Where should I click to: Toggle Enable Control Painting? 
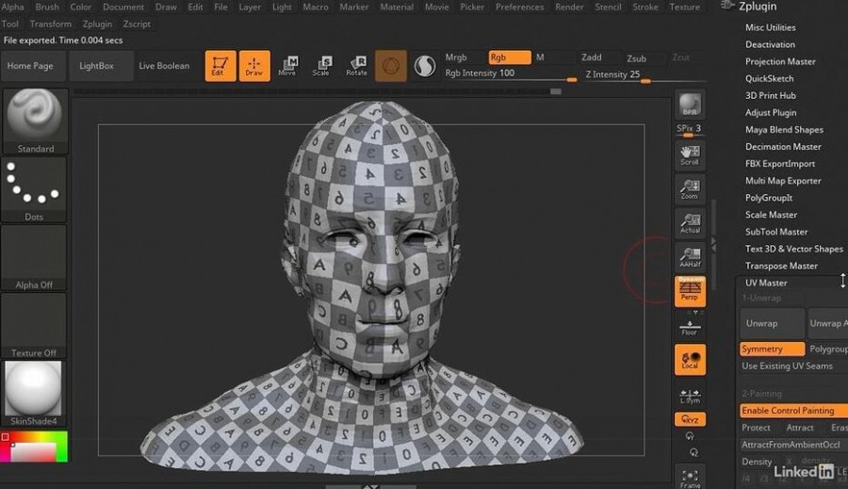[x=793, y=411]
